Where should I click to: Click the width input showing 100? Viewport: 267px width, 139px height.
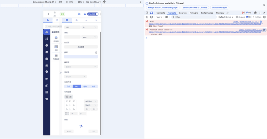72,27
